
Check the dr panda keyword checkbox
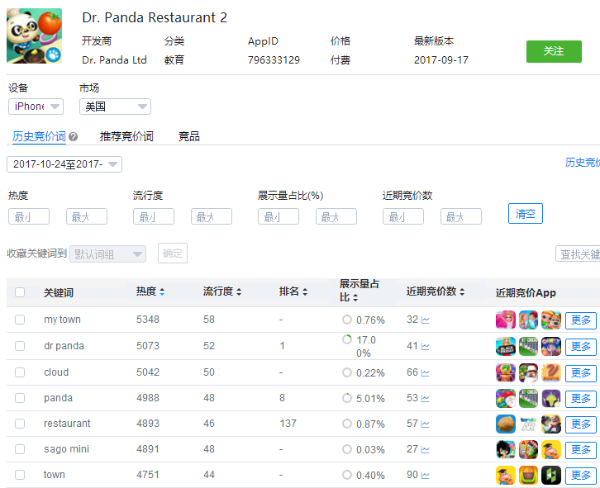click(x=20, y=346)
